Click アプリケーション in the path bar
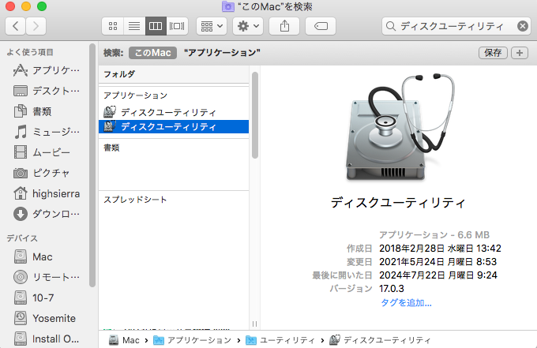 [192, 340]
